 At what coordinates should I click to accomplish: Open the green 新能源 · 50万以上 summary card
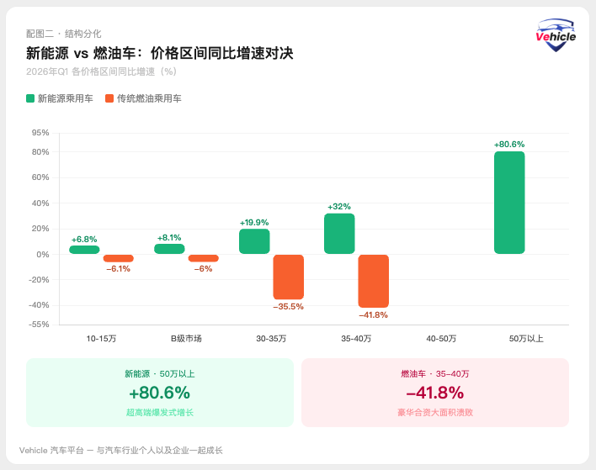[x=160, y=393]
